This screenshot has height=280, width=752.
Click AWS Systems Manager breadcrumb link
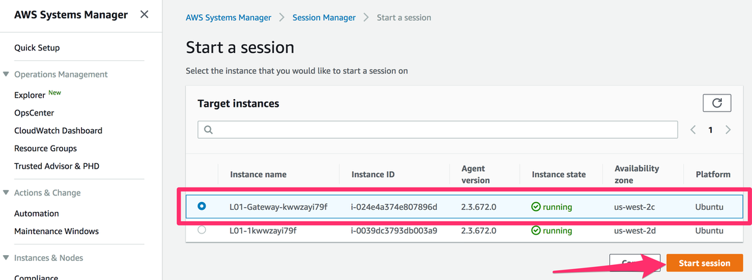(x=229, y=18)
